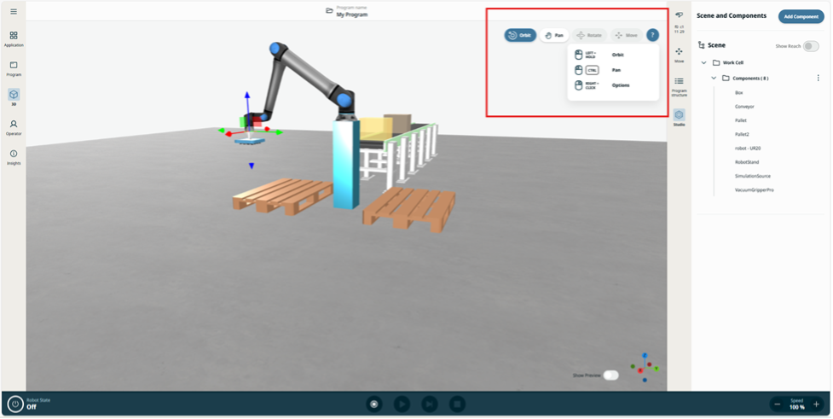Toggle the Show Reach switch

(x=810, y=46)
